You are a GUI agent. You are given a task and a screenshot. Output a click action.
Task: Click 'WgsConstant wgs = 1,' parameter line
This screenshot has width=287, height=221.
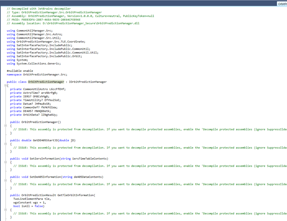(x=30, y=202)
